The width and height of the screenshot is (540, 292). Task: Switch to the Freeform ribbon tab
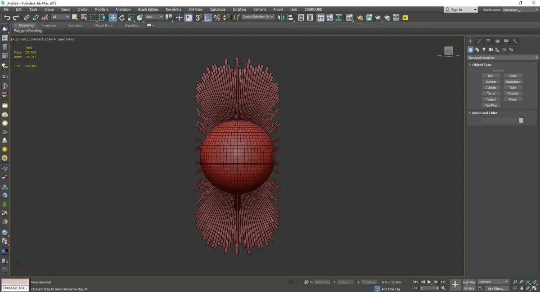[49, 26]
